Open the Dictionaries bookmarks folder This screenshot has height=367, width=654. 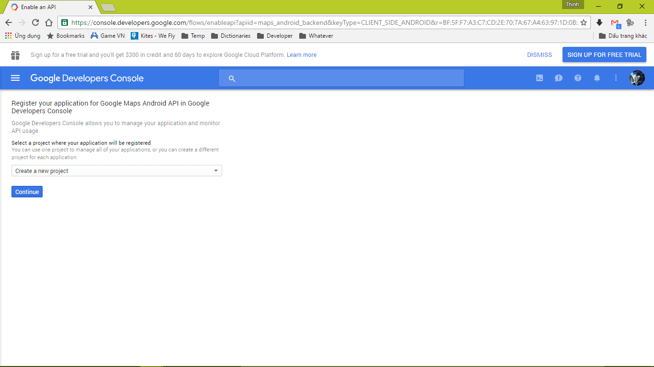[230, 36]
